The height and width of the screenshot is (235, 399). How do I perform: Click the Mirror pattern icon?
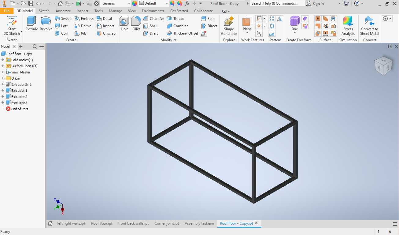click(x=279, y=19)
